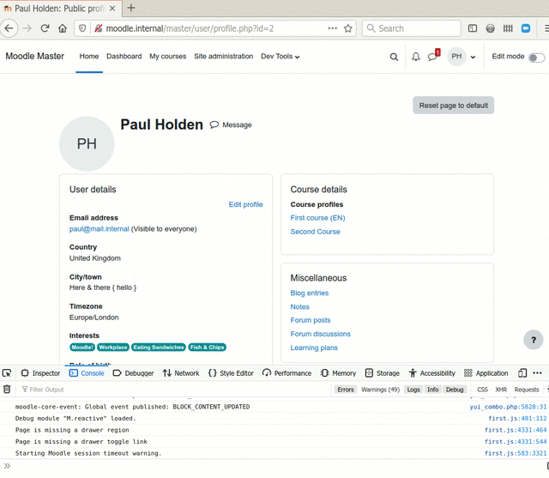
Task: Open the page actions three-dot menu in address bar
Action: click(x=332, y=28)
